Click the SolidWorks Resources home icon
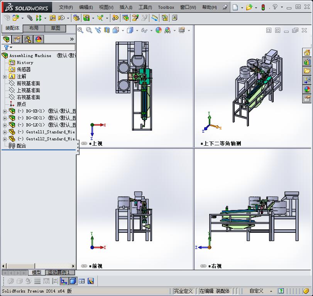 307,52
